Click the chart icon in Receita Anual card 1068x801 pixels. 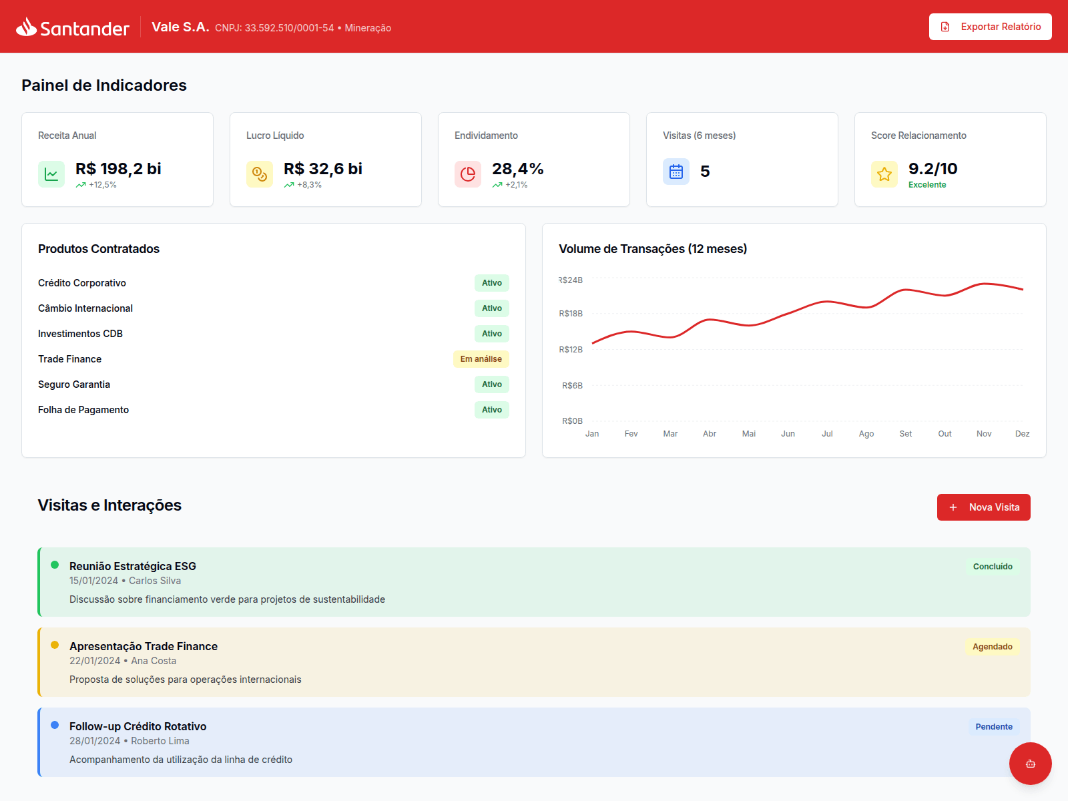(51, 174)
